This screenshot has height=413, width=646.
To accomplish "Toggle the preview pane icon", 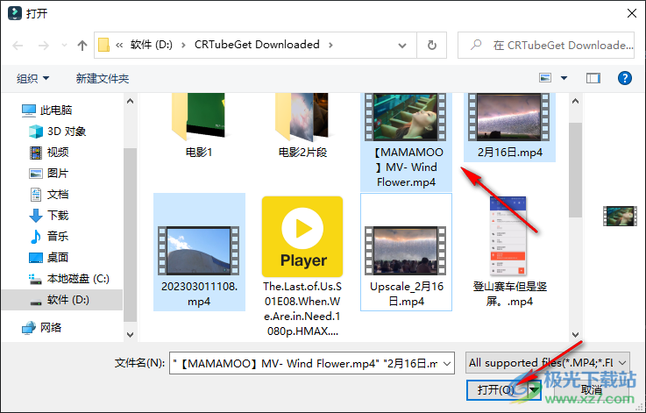I will 593,78.
